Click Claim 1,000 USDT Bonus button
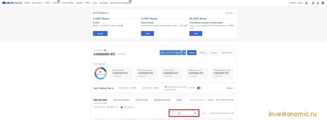The width and height of the screenshot is (327, 120). 173,53
